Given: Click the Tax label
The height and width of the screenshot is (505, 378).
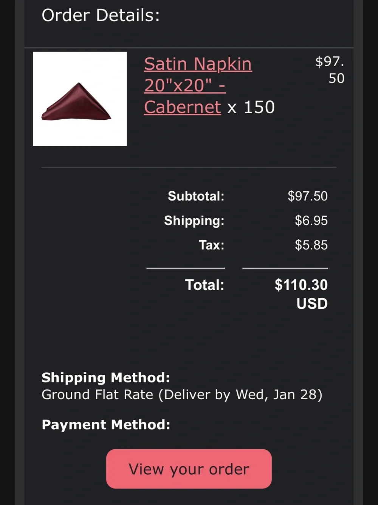Looking at the screenshot, I should [211, 245].
